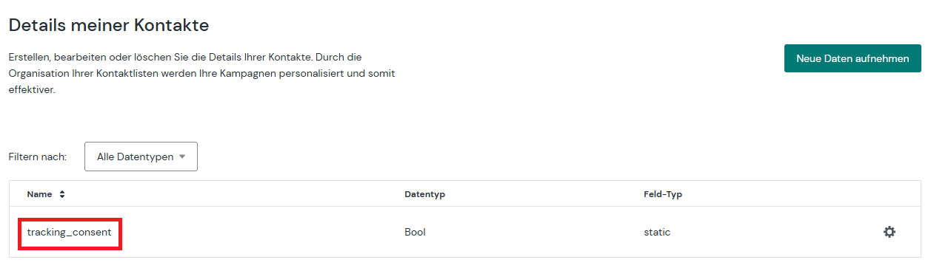931x268 pixels.
Task: Sort the table by Name column arrows
Action: click(x=62, y=194)
